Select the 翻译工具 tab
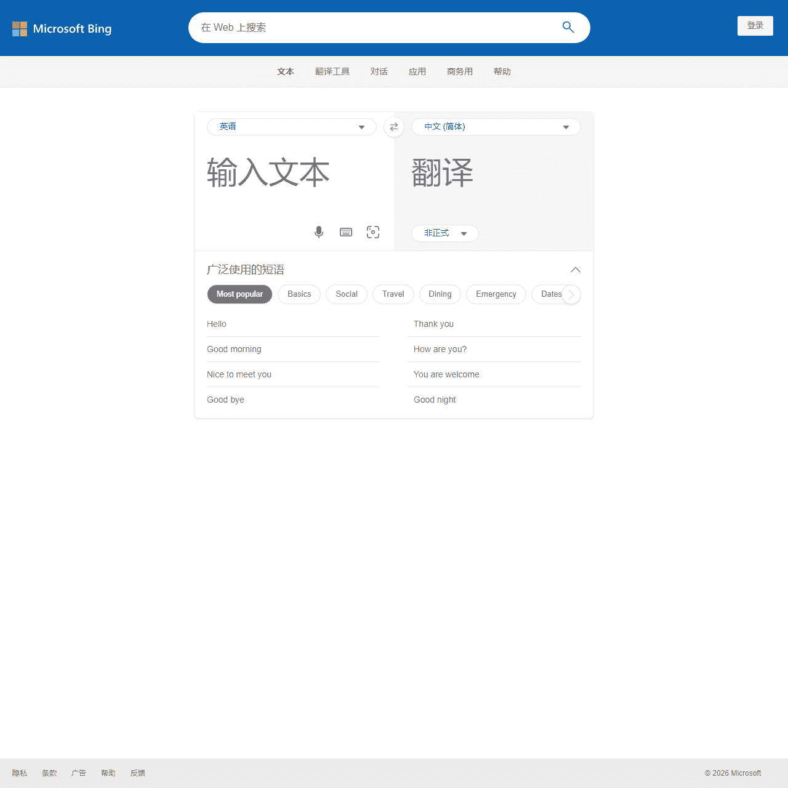 point(332,71)
